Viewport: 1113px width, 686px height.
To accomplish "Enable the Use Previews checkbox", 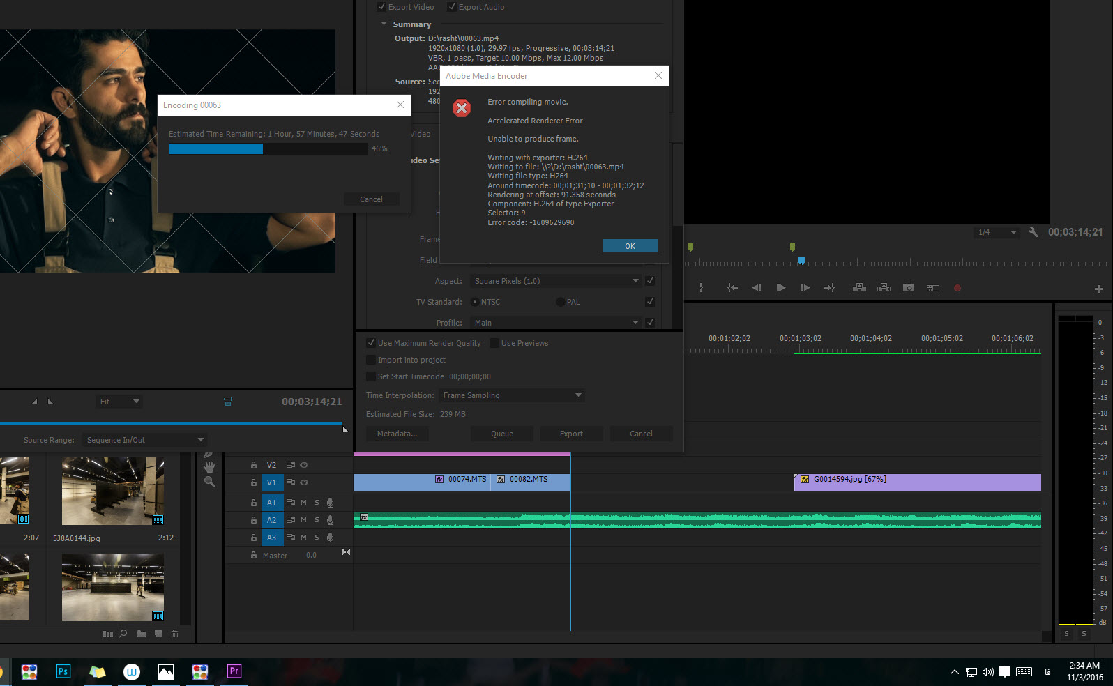I will pyautogui.click(x=494, y=343).
